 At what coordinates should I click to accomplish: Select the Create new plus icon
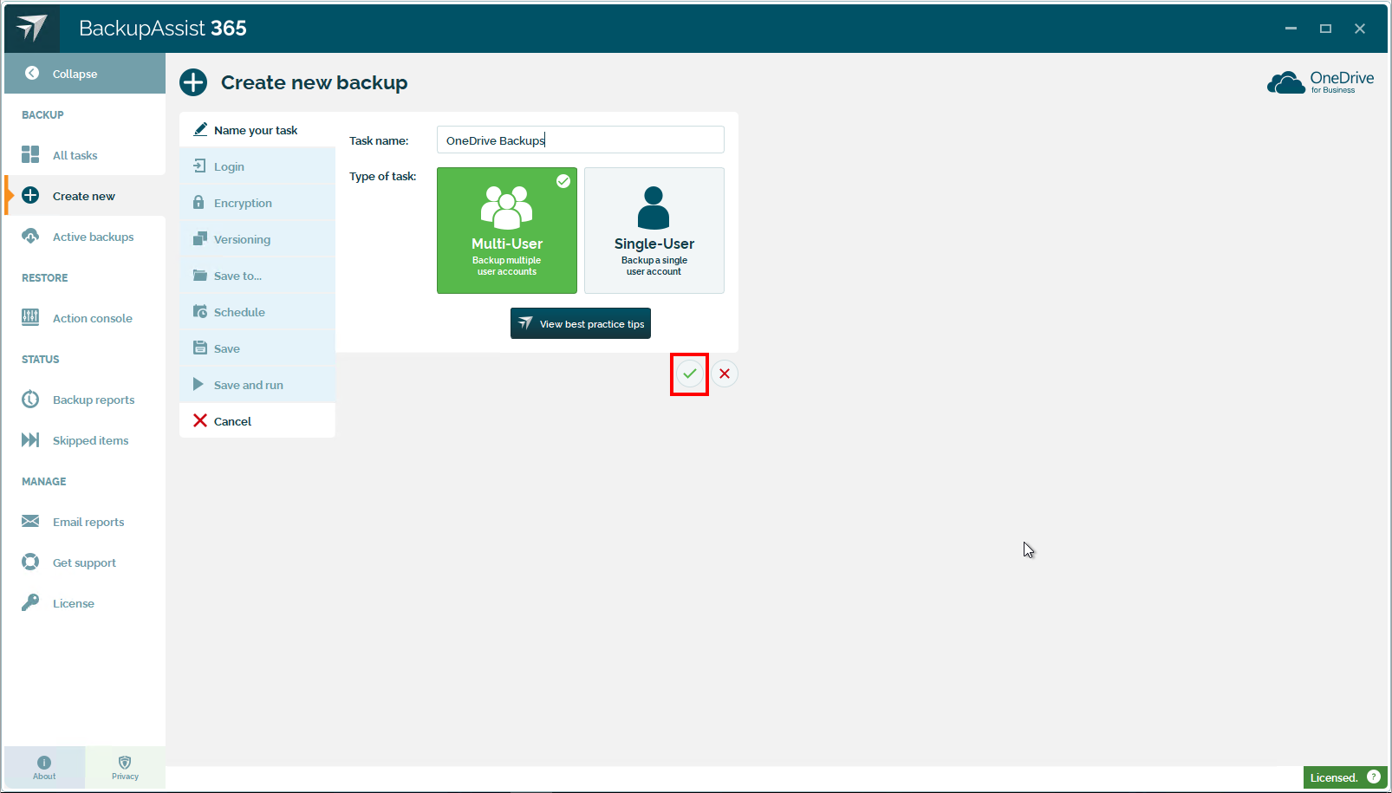30,195
